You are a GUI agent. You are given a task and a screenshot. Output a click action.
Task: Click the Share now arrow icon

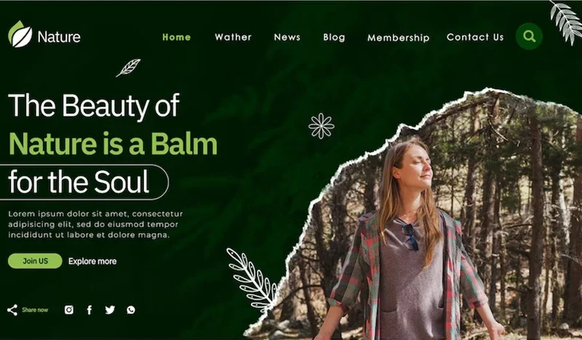[x=12, y=310]
